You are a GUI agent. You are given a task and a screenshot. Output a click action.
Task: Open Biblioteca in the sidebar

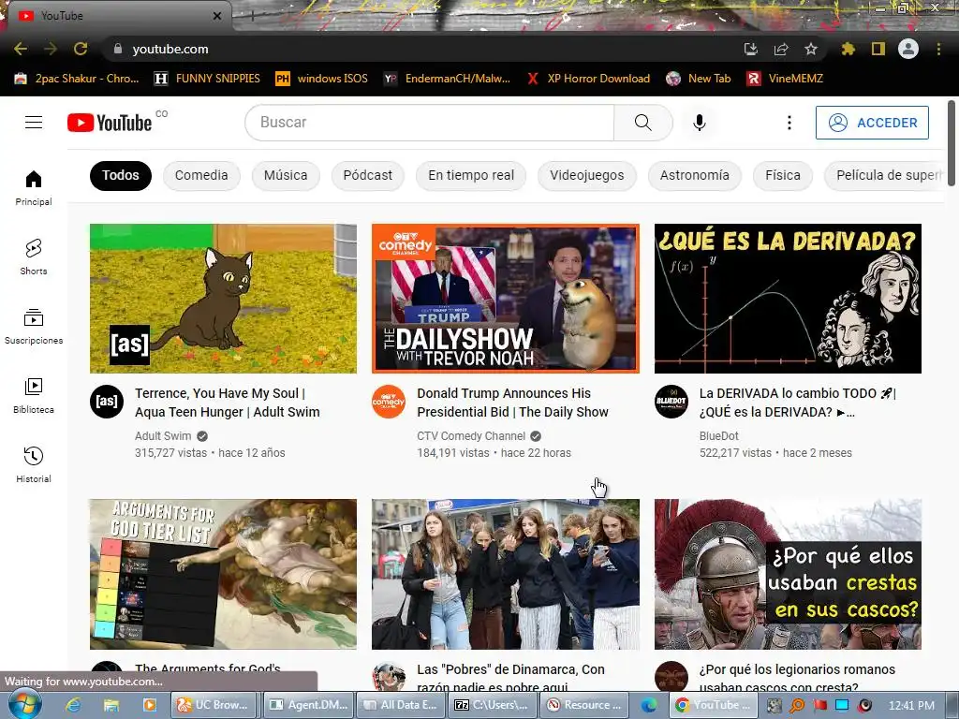(34, 396)
